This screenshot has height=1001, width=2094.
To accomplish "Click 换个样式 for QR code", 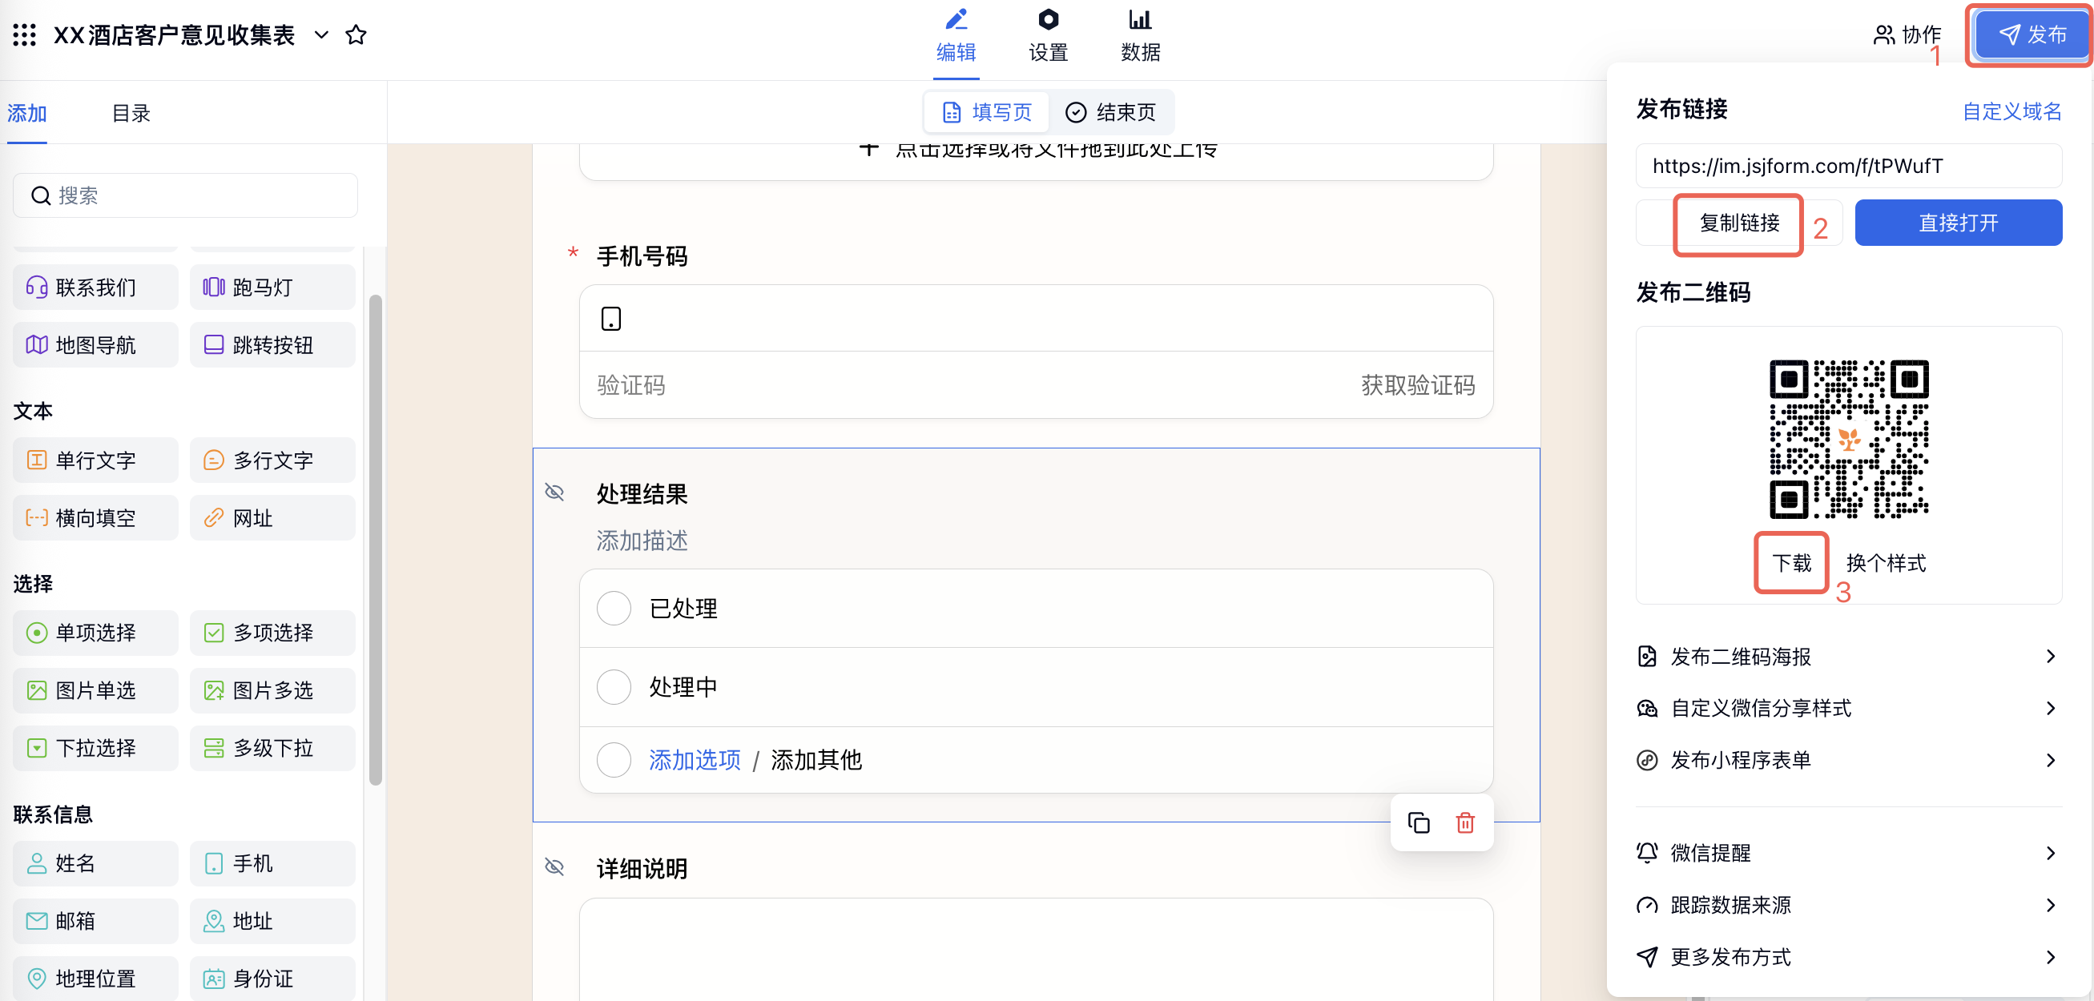I will point(1886,563).
